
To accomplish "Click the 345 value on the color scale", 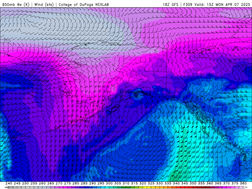I will point(185,183).
